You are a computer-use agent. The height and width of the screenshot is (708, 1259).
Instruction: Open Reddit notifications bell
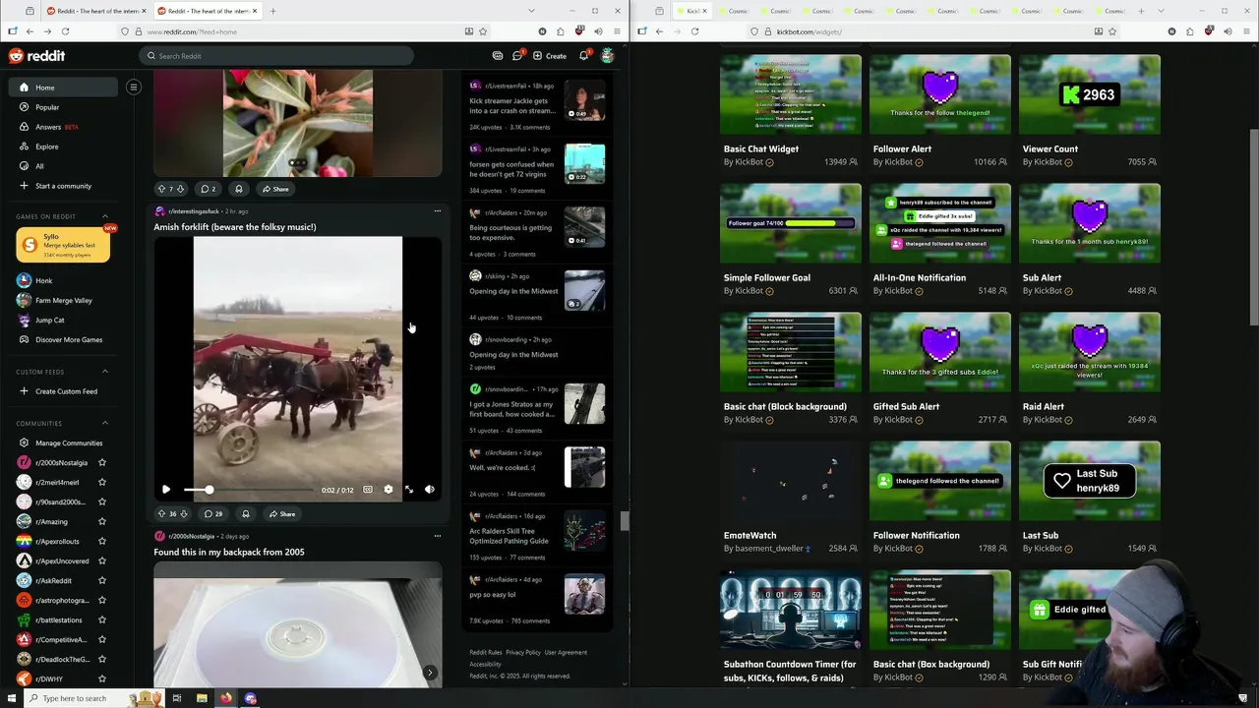point(583,56)
